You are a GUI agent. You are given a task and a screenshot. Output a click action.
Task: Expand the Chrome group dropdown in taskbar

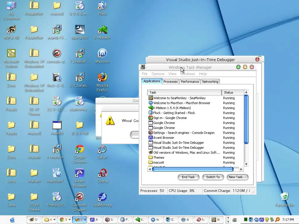pos(70,220)
